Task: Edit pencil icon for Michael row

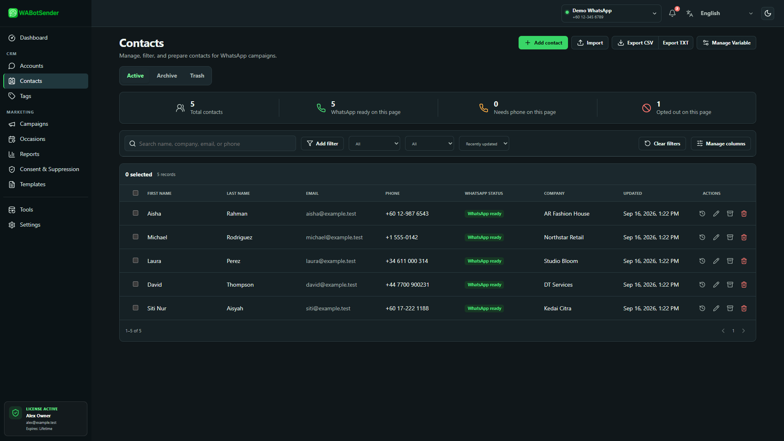Action: [x=716, y=237]
